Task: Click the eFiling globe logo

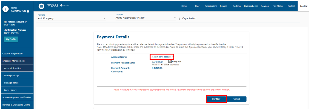Action: tap(64, 6)
